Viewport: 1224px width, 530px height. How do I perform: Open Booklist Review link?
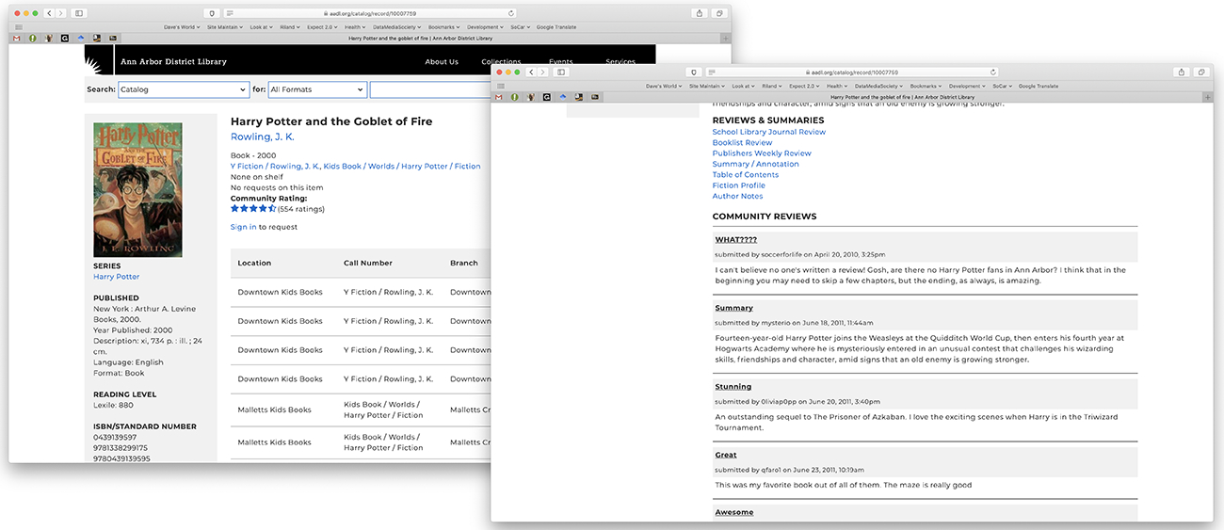[742, 142]
